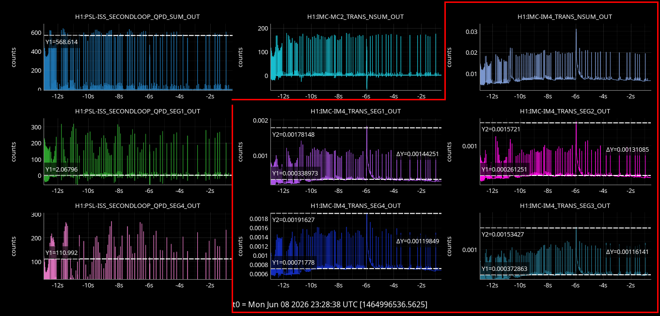Image resolution: width=660 pixels, height=316 pixels.
Task: Click the H1:IMC-IM4_TRANS_SEG3_OUT plot title
Action: click(565, 205)
